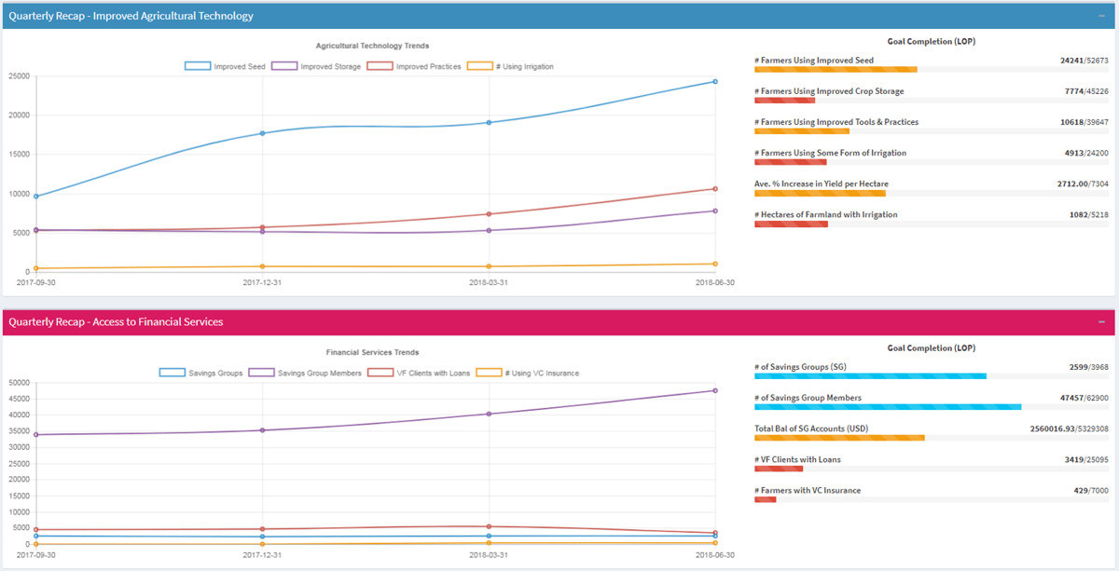
Task: Toggle # Using VC Insurance legend
Action: pyautogui.click(x=527, y=373)
